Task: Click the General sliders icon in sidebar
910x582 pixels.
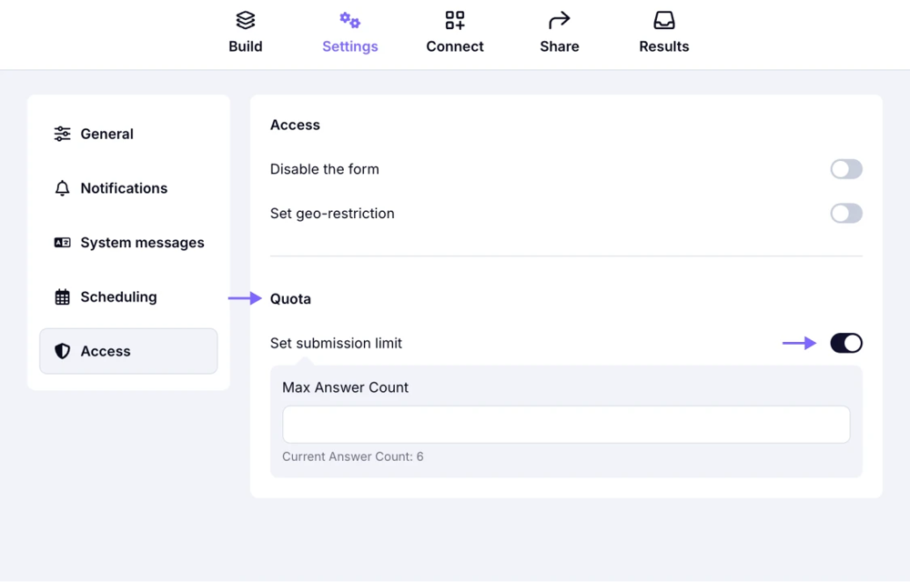Action: [62, 133]
